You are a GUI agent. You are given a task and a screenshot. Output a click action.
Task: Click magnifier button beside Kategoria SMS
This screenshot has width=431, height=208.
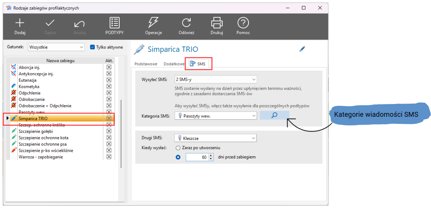[274, 116]
